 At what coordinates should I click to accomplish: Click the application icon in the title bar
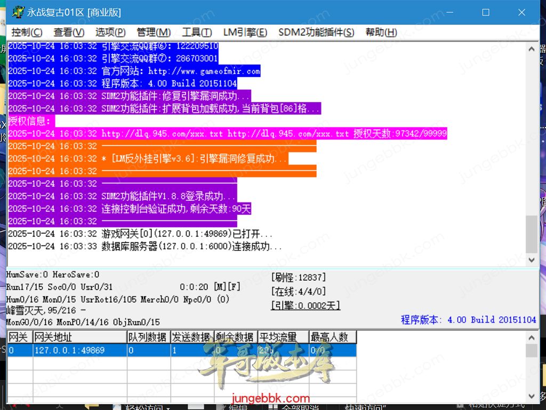click(19, 12)
